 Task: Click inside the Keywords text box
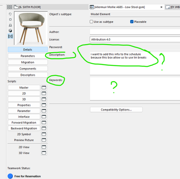(135, 89)
